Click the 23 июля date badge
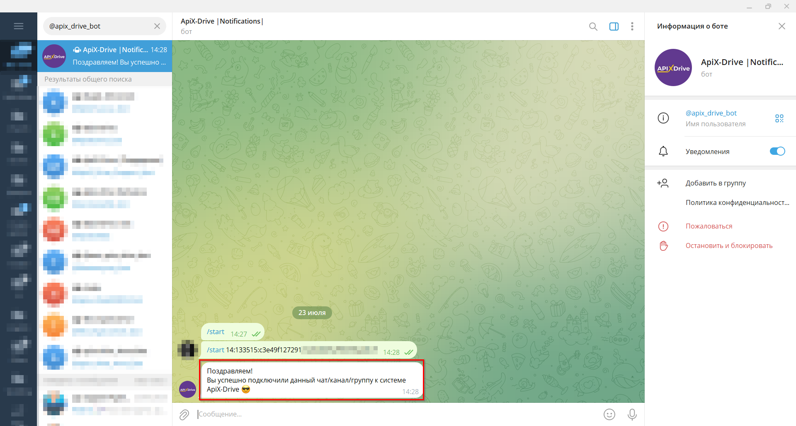The image size is (796, 426). pos(312,313)
